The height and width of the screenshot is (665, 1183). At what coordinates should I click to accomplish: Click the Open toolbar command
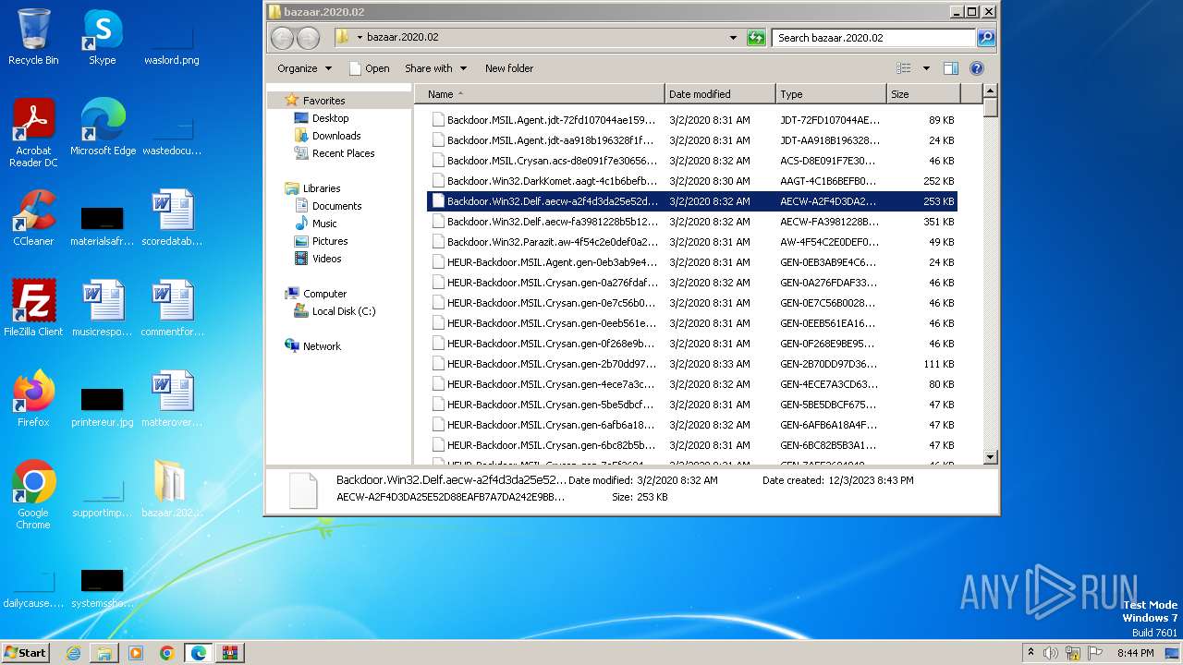(369, 68)
